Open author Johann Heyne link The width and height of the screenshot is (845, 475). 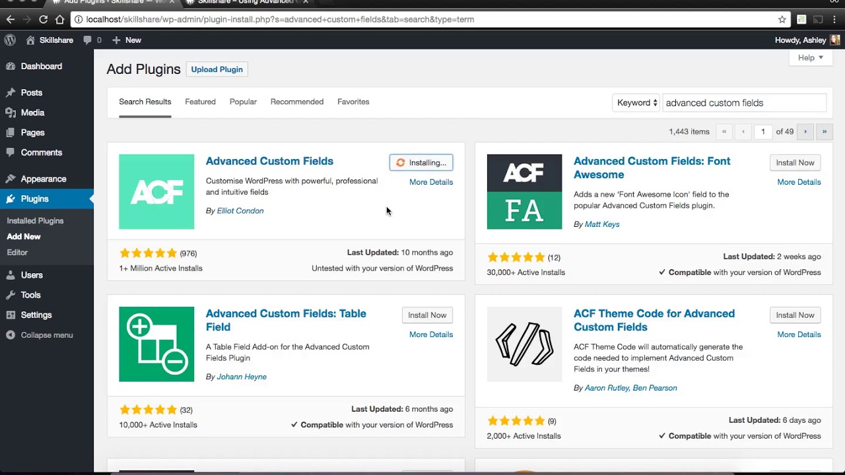pos(242,377)
